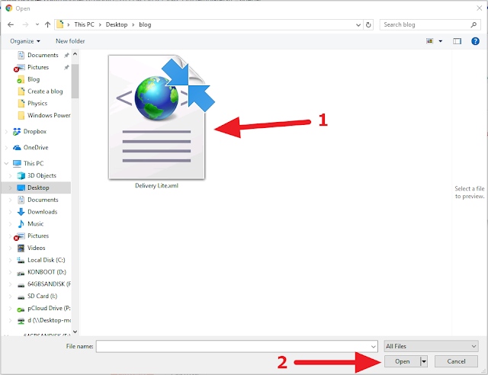488x375 pixels.
Task: Click the Open button
Action: [403, 361]
